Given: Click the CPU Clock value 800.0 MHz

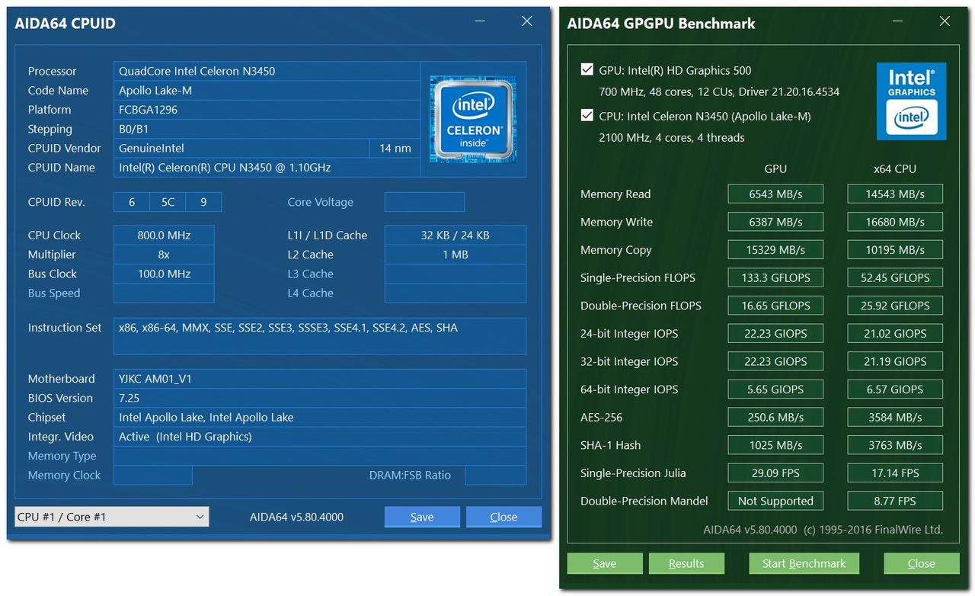Looking at the screenshot, I should click(164, 236).
